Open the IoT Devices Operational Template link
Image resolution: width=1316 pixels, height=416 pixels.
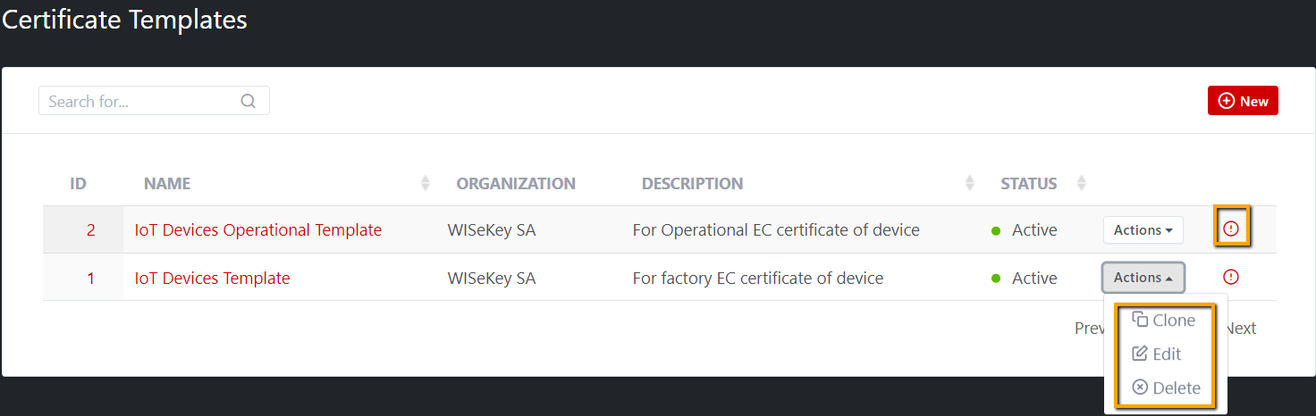coord(257,229)
